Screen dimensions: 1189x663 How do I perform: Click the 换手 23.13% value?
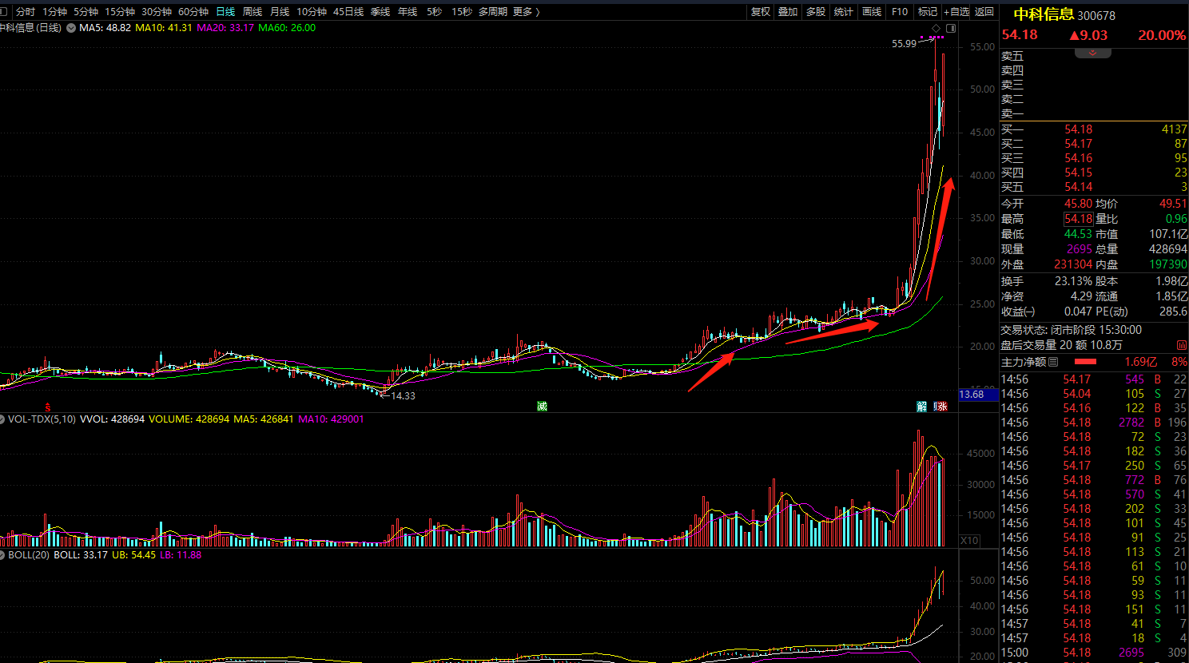point(1073,281)
